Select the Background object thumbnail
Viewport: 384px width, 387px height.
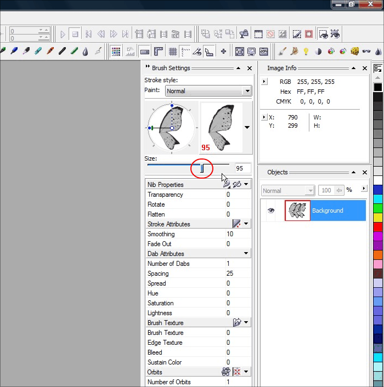(x=297, y=210)
